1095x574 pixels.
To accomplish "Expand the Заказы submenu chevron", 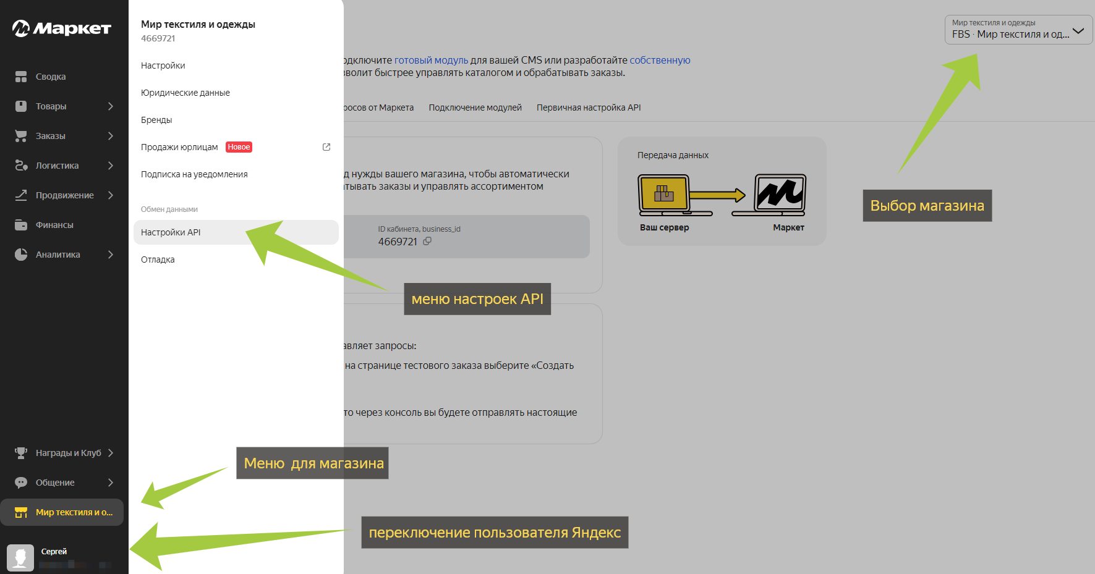I will pyautogui.click(x=111, y=136).
